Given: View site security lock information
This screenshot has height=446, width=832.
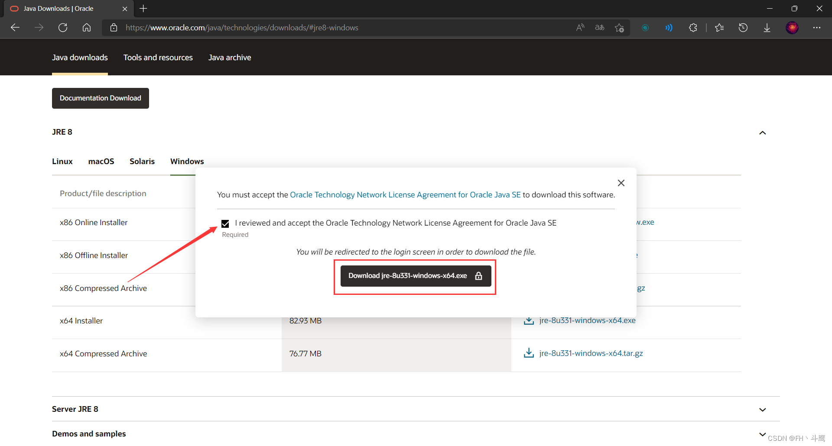Looking at the screenshot, I should tap(114, 28).
